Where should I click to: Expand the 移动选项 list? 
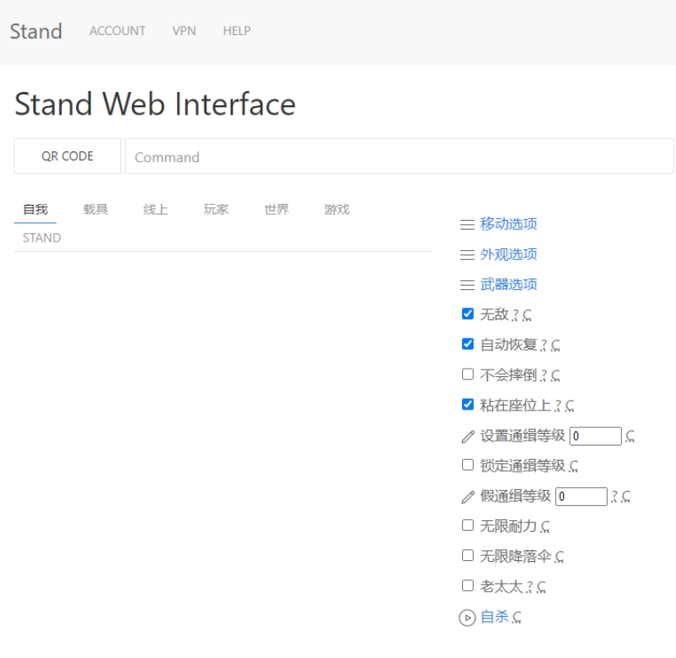click(508, 224)
